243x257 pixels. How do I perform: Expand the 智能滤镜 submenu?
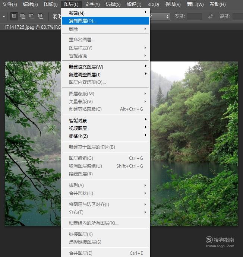105,56
